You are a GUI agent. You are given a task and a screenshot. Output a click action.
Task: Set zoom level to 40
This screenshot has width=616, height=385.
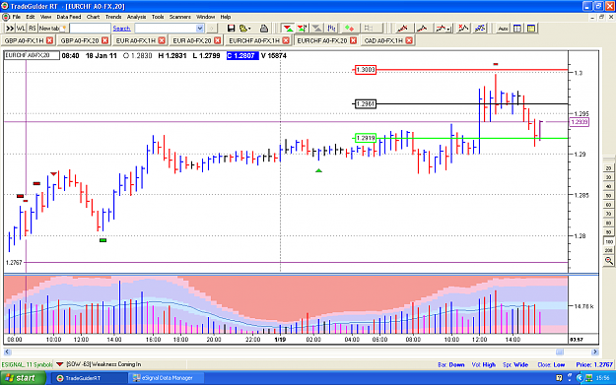[x=608, y=186]
